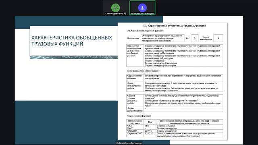Click the box with Обеспечение проектирования вакуумного оборудования
Viewport: 258px width, 145px height.
coord(162,38)
